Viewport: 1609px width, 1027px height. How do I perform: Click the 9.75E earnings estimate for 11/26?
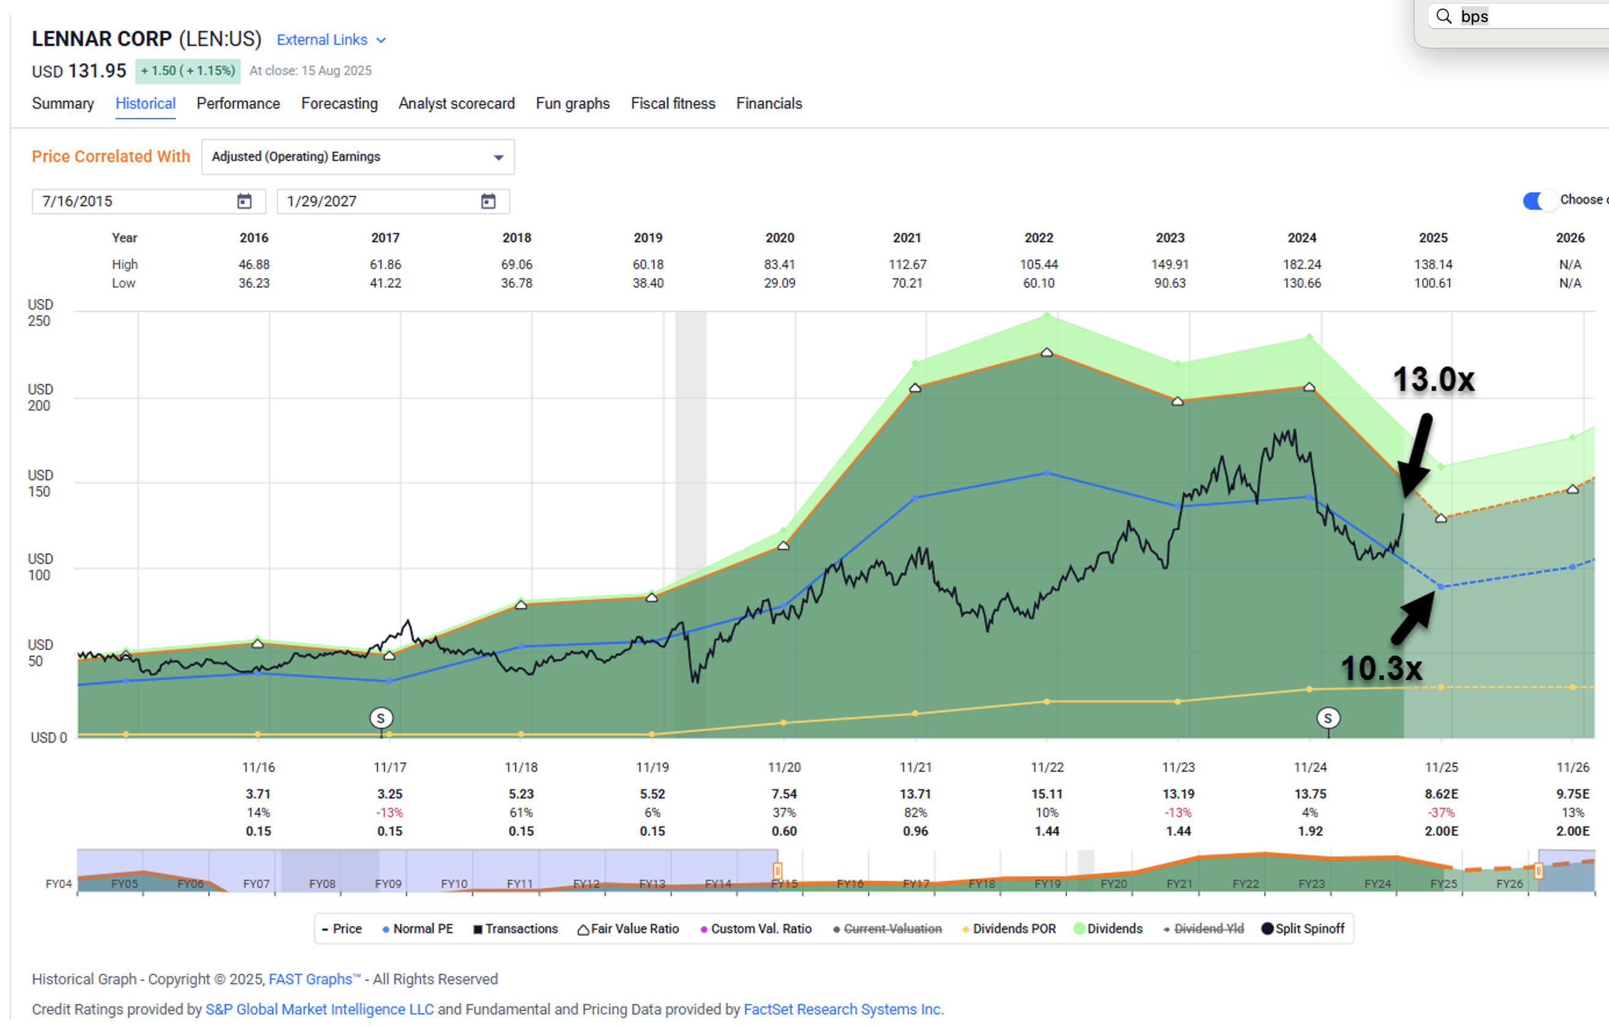point(1573,795)
